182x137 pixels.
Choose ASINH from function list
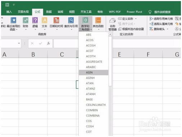pyautogui.click(x=94, y=78)
